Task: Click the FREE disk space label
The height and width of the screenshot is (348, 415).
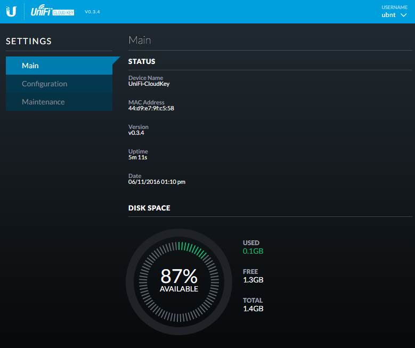Action: pos(250,272)
